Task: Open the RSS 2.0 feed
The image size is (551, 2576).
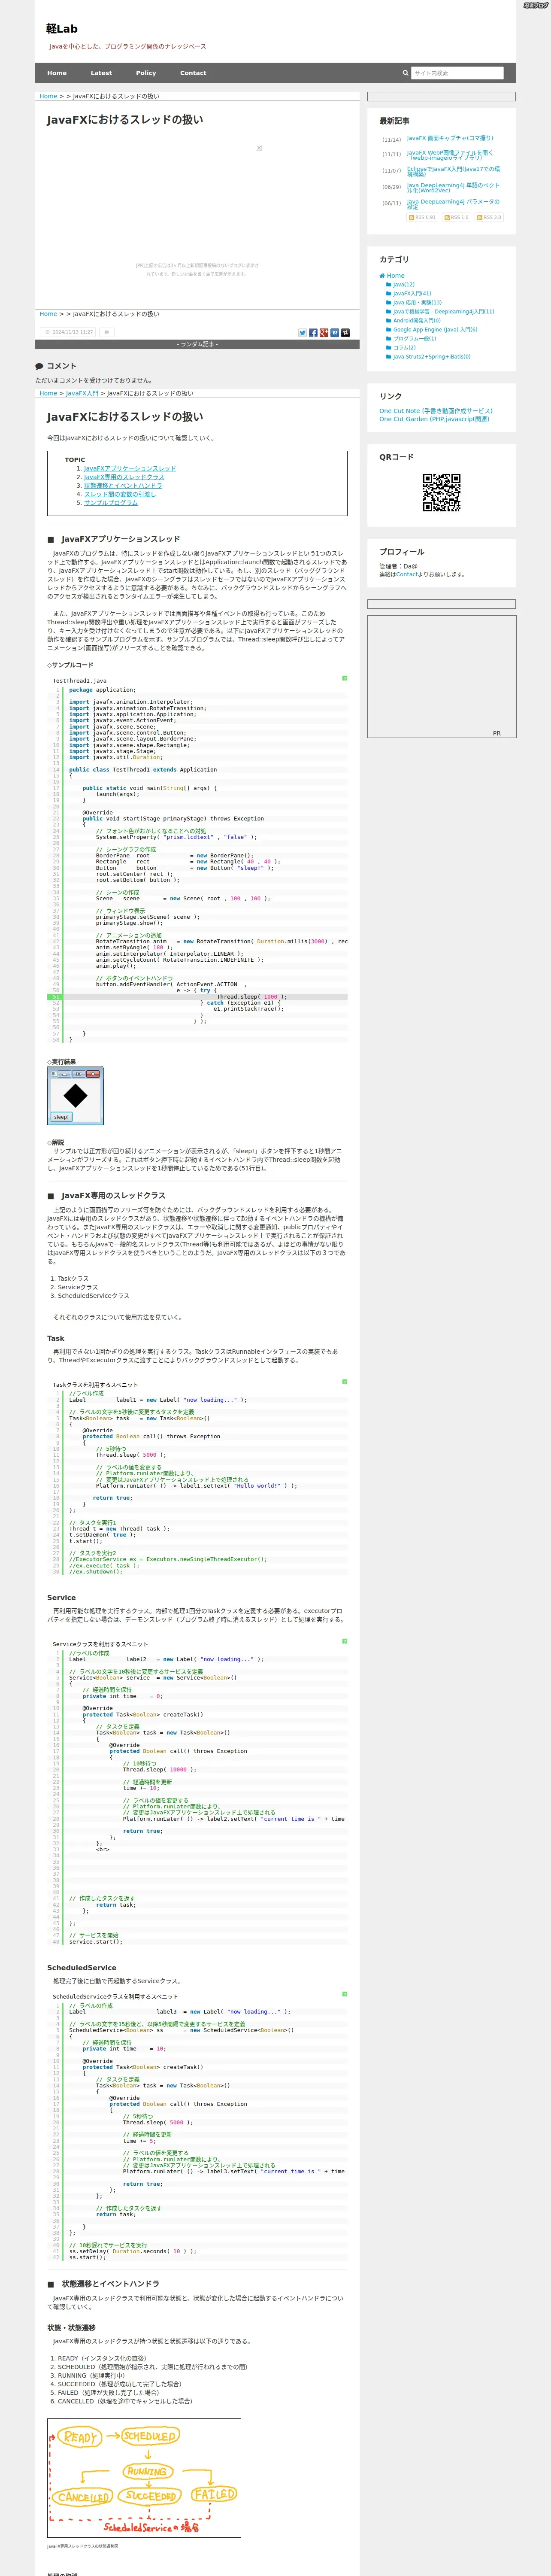Action: click(x=489, y=217)
